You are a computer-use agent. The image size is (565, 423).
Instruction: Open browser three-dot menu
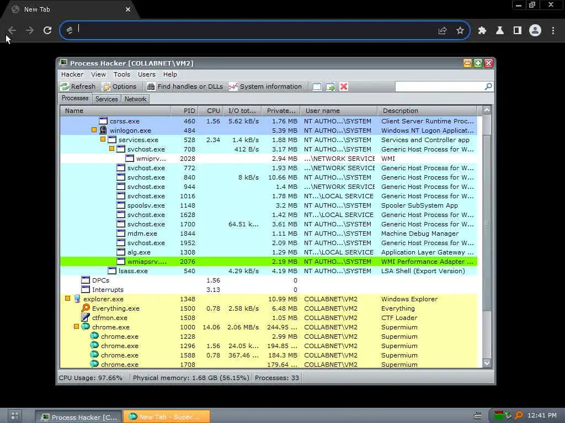tap(553, 31)
